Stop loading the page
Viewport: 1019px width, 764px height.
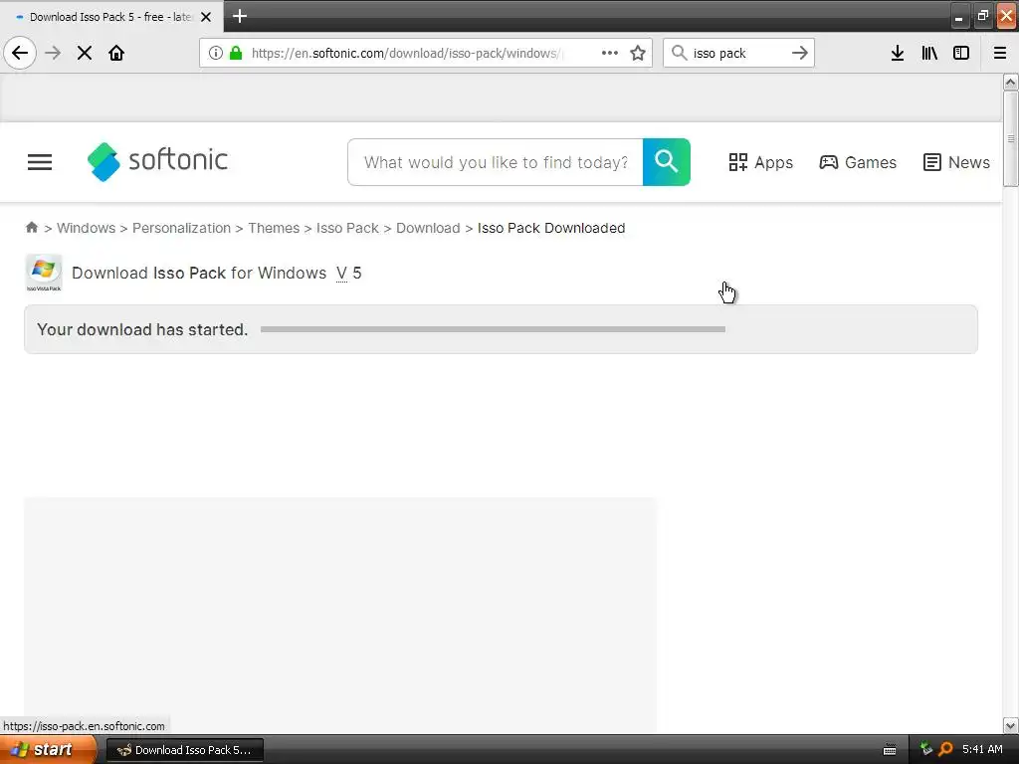click(85, 53)
